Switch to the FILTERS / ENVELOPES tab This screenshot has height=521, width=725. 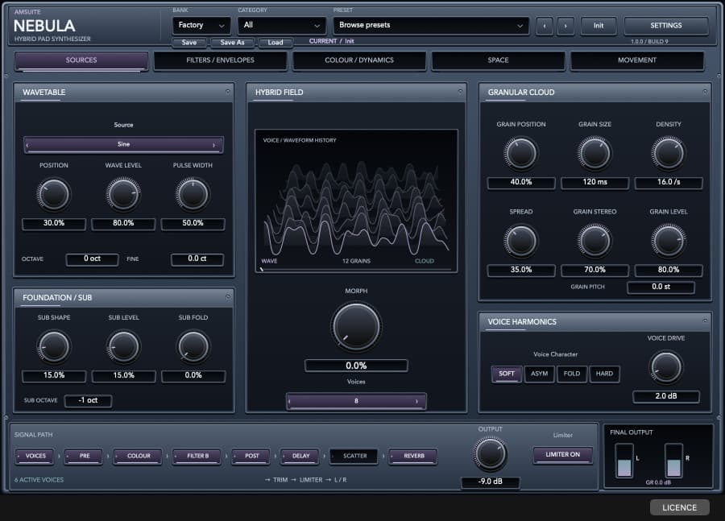pos(220,60)
